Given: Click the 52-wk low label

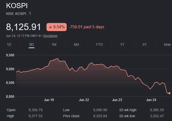Looking at the screenshot, I should 127,116.
